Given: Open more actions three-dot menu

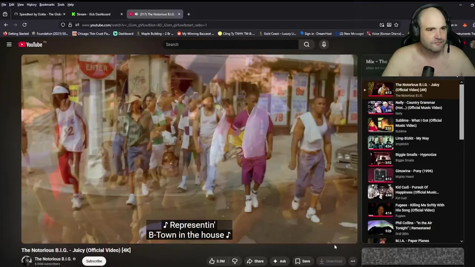Looking at the screenshot, I should (x=353, y=261).
